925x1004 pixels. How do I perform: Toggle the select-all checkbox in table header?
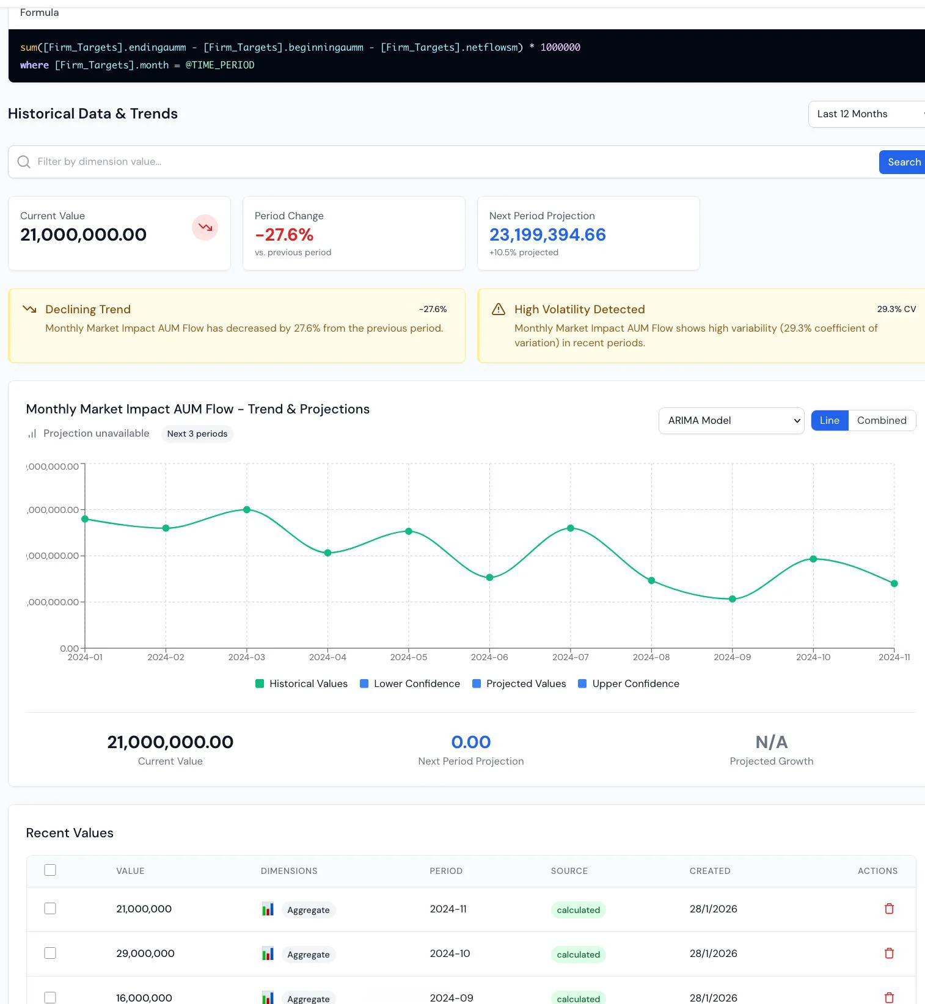point(50,870)
